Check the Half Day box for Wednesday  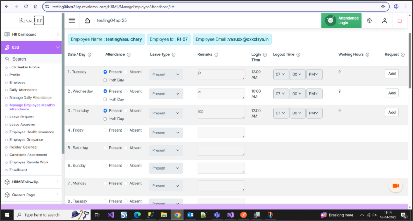(105, 99)
